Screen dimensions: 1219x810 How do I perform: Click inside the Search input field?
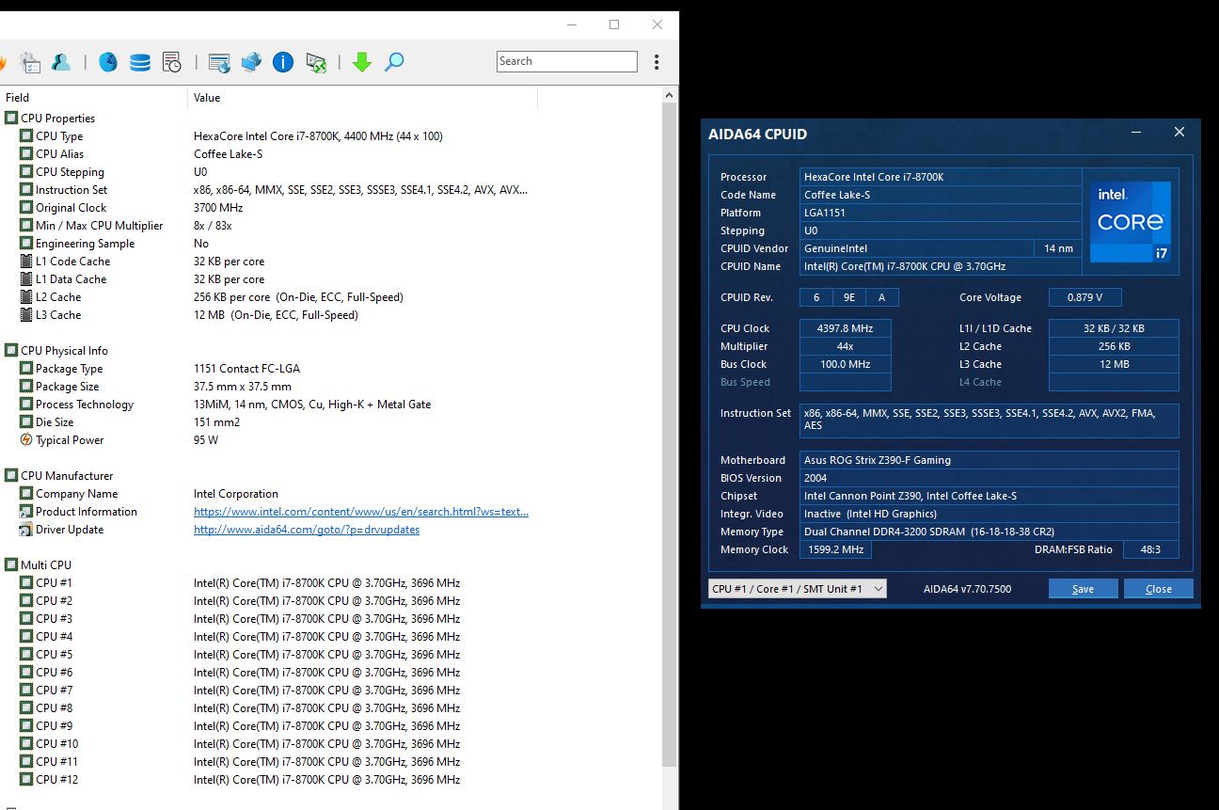(567, 61)
